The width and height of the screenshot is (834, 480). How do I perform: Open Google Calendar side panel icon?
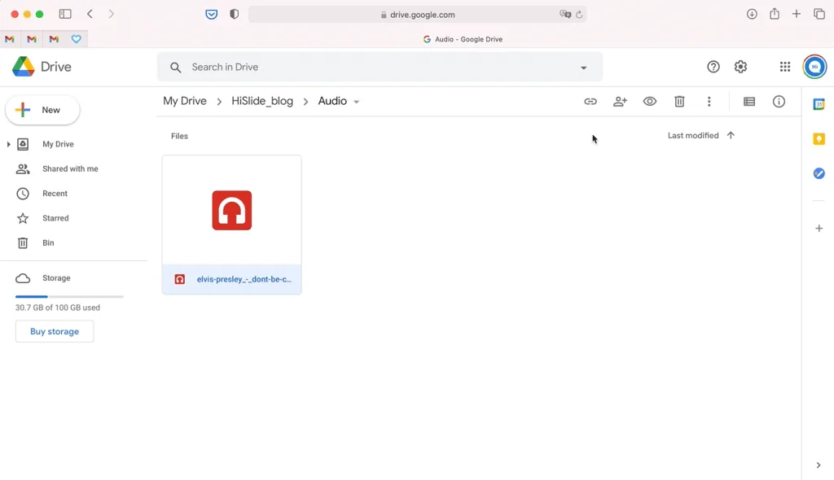point(819,104)
